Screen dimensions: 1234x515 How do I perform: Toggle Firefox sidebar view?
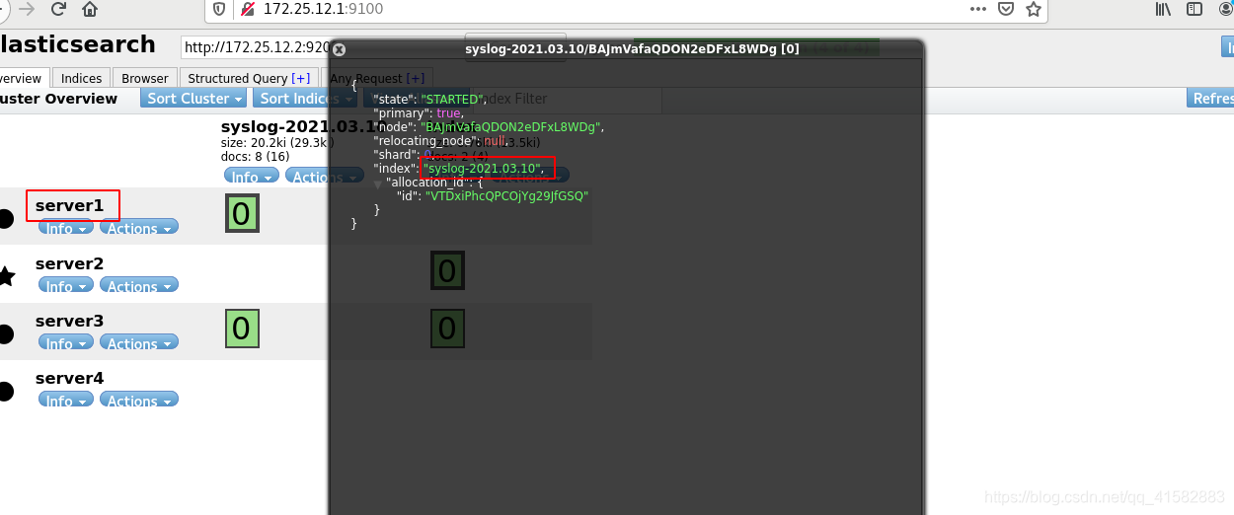pyautogui.click(x=1195, y=9)
